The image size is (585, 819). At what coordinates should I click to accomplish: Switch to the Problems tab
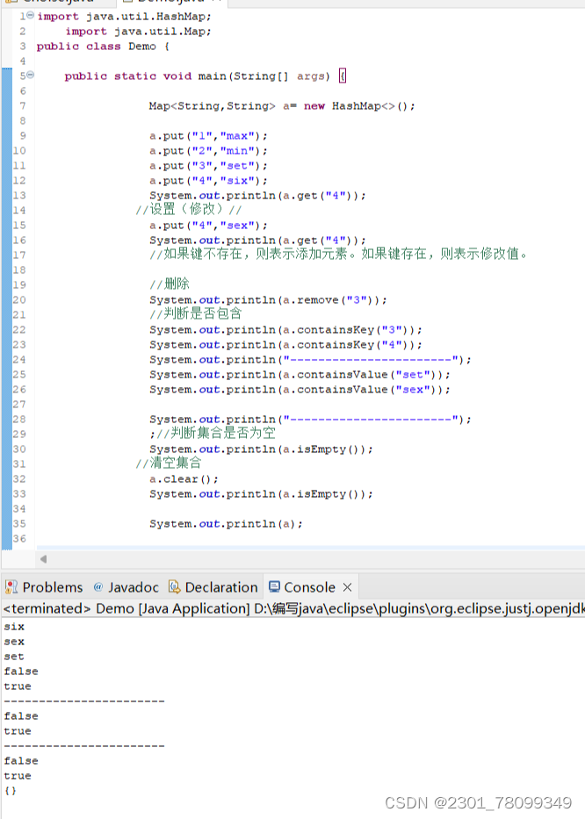point(53,587)
